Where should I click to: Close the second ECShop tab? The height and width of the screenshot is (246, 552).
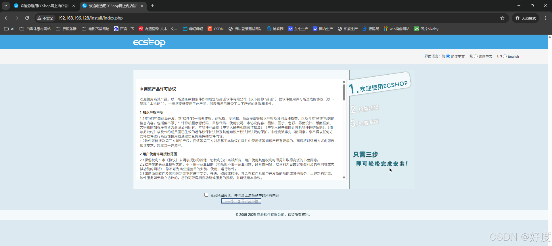[142, 6]
